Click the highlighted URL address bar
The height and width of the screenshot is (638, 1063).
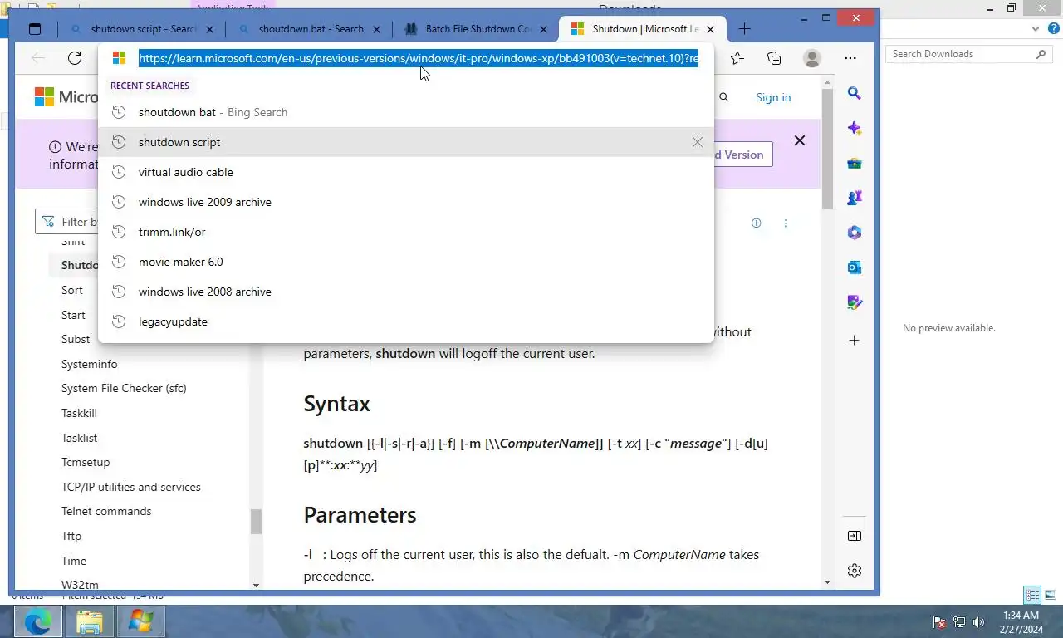click(x=419, y=58)
